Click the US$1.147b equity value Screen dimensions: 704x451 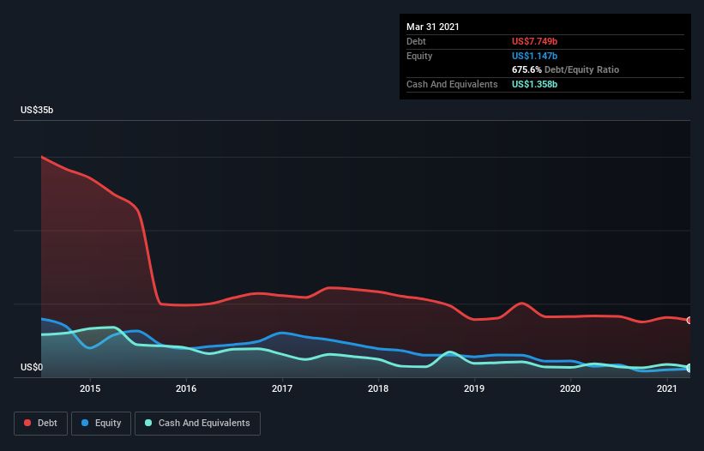[x=534, y=56]
